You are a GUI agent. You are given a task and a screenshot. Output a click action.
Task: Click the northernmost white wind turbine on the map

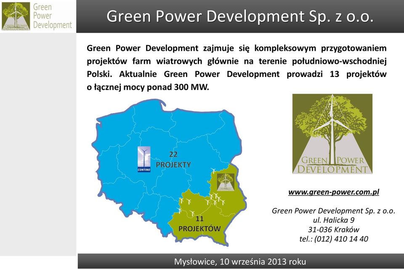coord(213,170)
